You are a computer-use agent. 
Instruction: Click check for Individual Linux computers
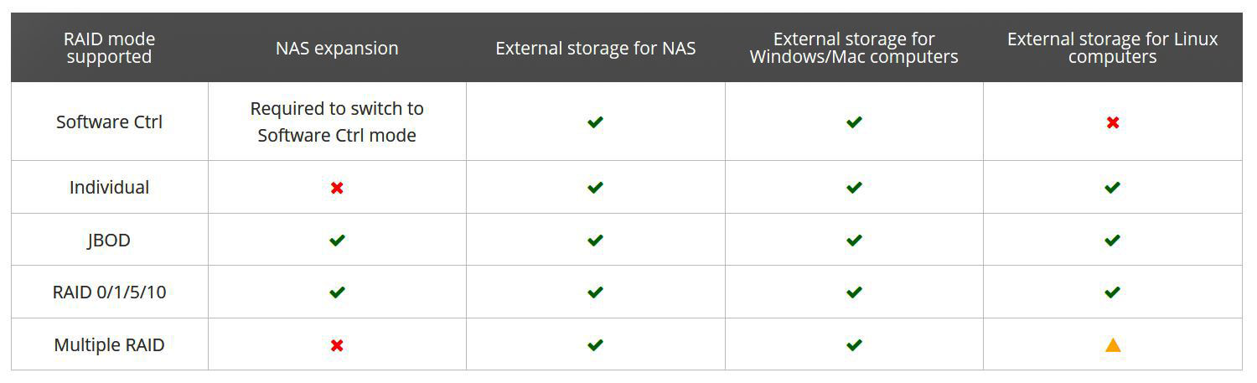[1112, 188]
